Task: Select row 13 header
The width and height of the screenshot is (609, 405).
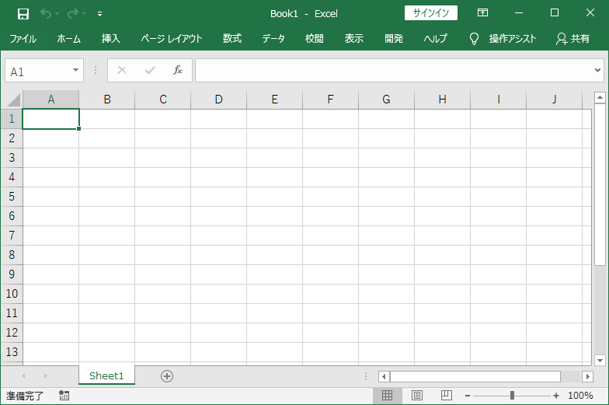Action: [12, 351]
